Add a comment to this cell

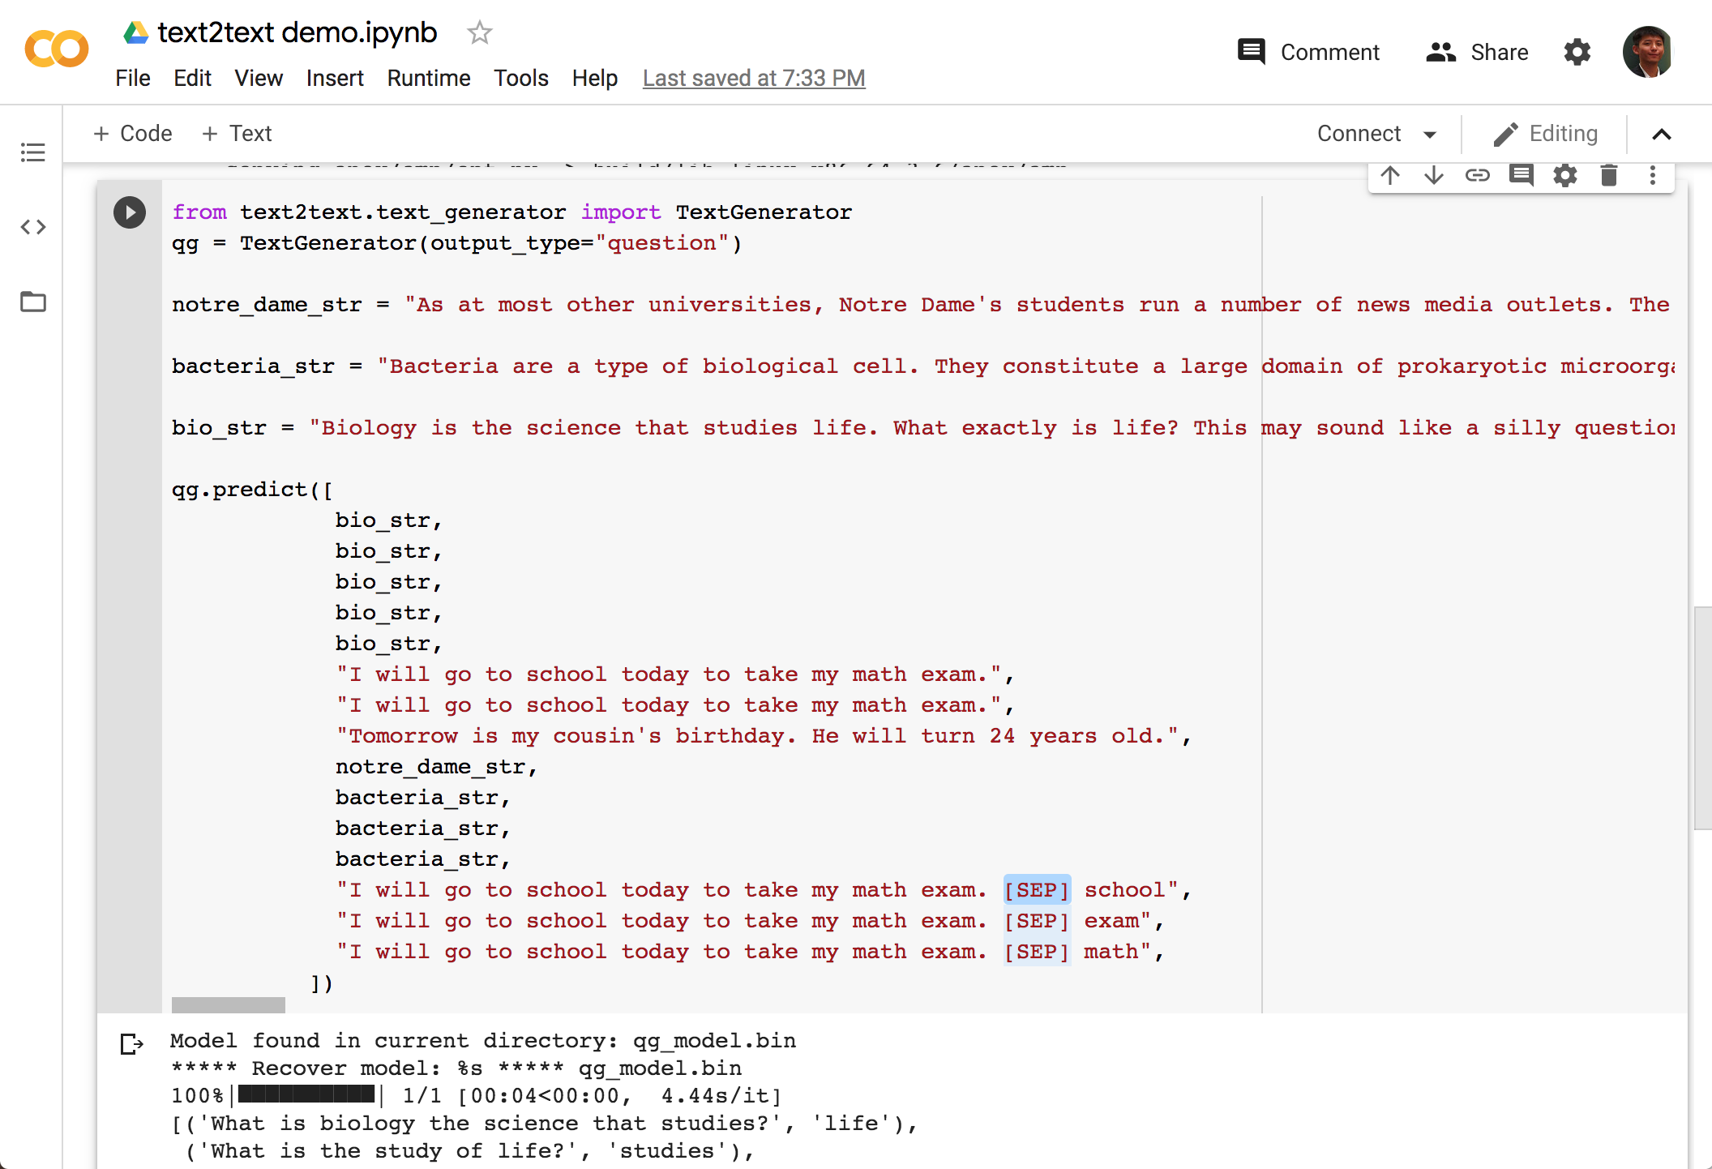tap(1522, 175)
